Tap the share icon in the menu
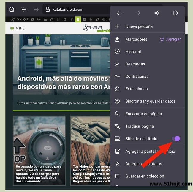The image size is (193, 192). click(157, 13)
